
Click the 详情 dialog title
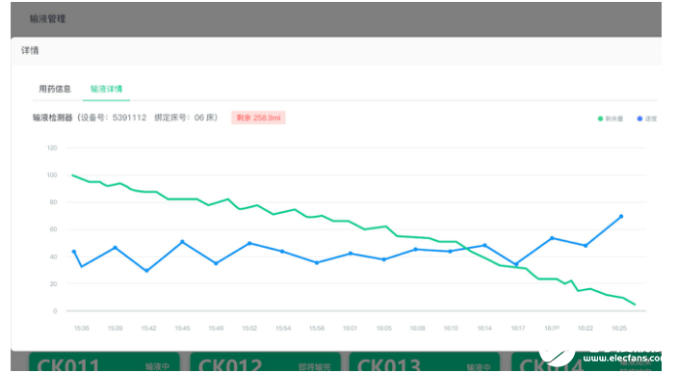pos(30,51)
